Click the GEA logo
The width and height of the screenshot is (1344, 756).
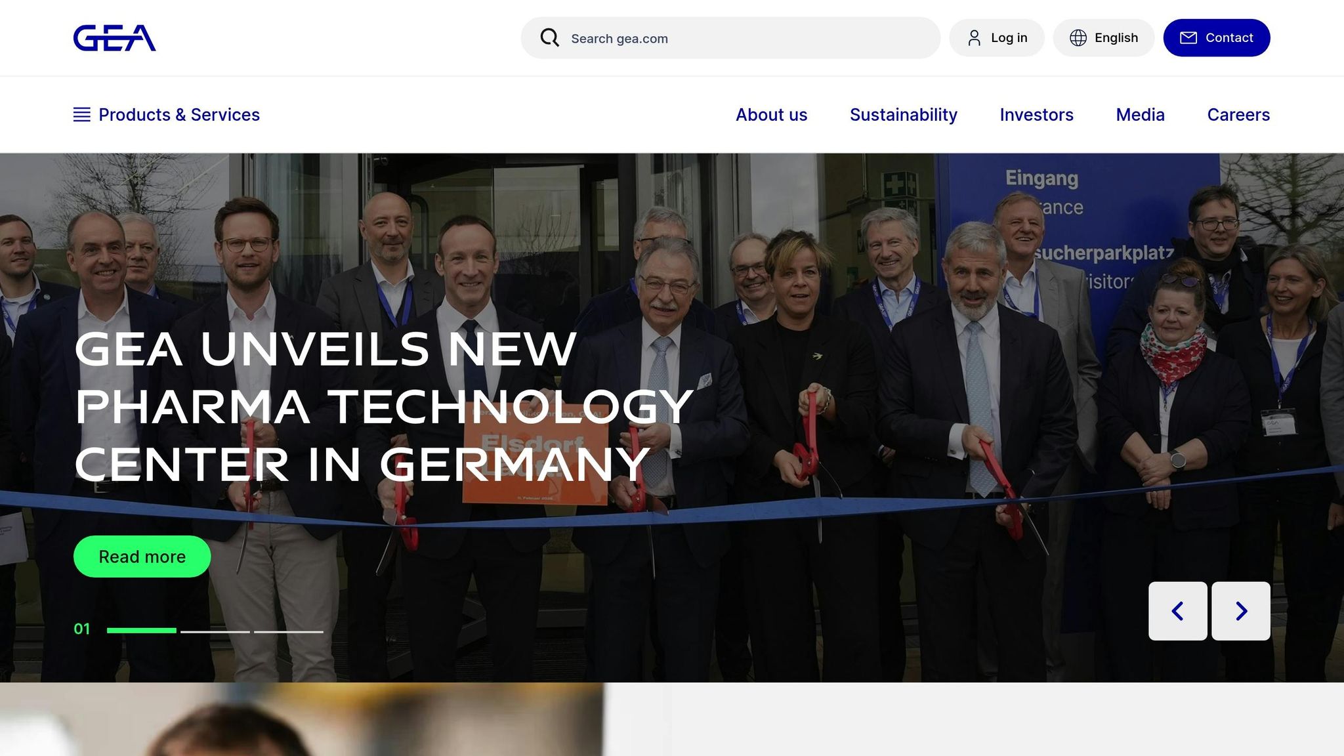114,38
